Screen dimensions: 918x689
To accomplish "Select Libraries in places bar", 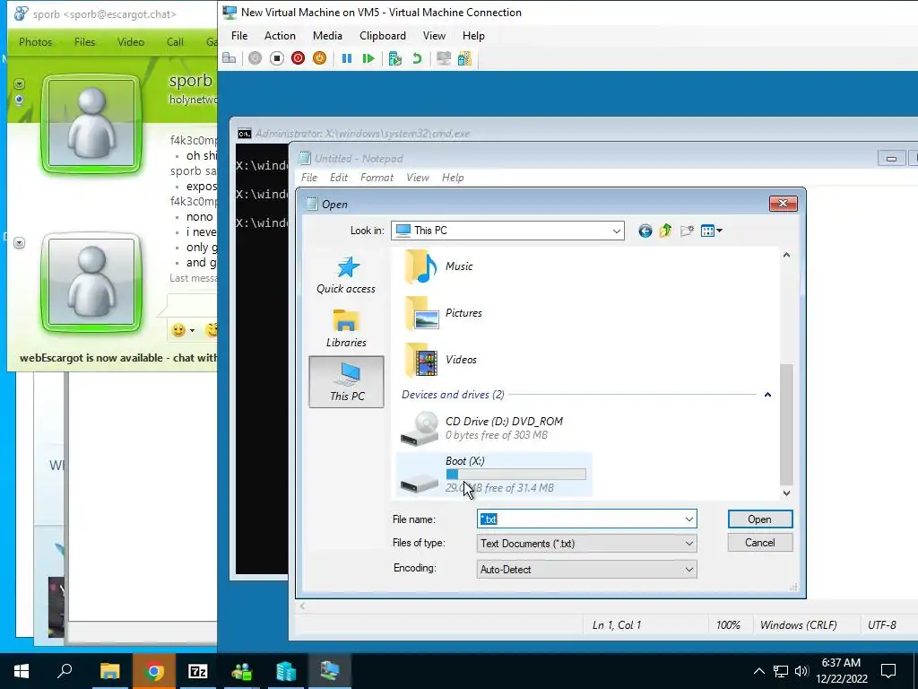I will (x=346, y=328).
